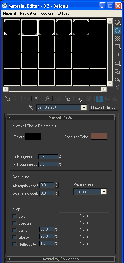Click the Make Preview filmstrip icon
124x263 pixels.
coord(117,63)
